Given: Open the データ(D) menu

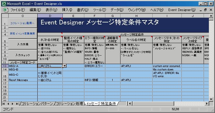Looking at the screenshot, I should click(x=117, y=10).
